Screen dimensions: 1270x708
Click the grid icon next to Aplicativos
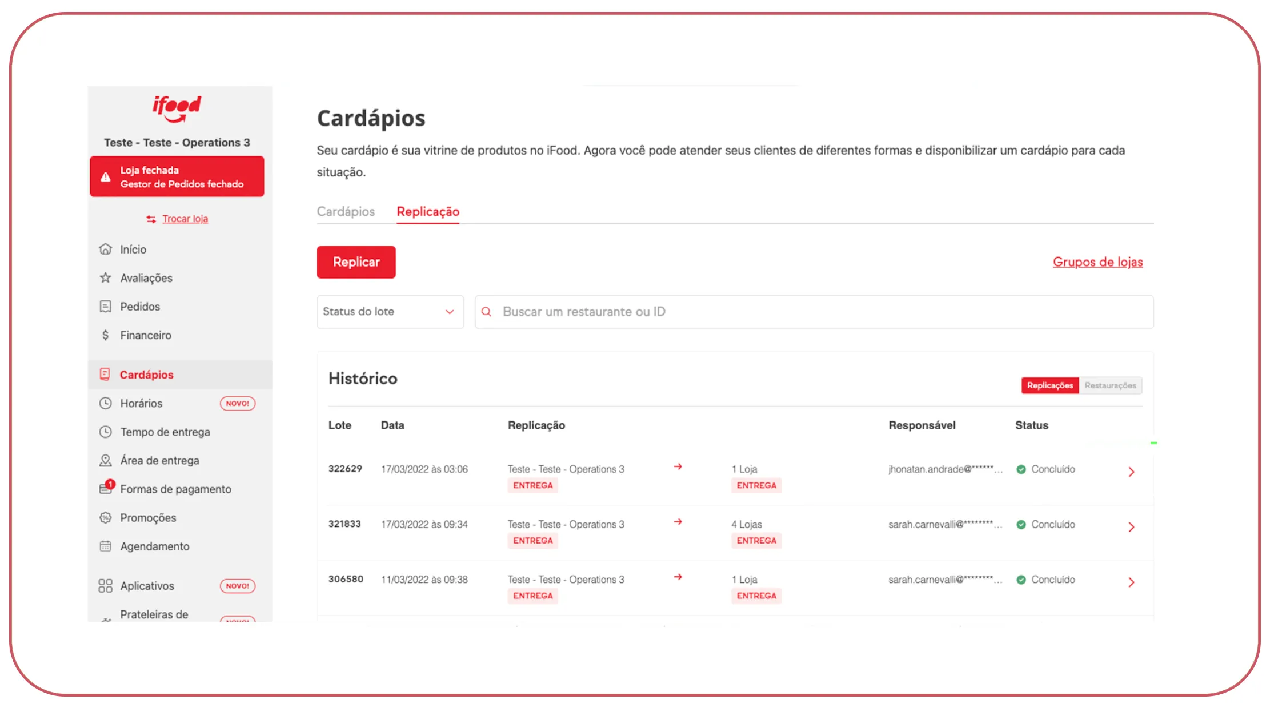point(106,586)
